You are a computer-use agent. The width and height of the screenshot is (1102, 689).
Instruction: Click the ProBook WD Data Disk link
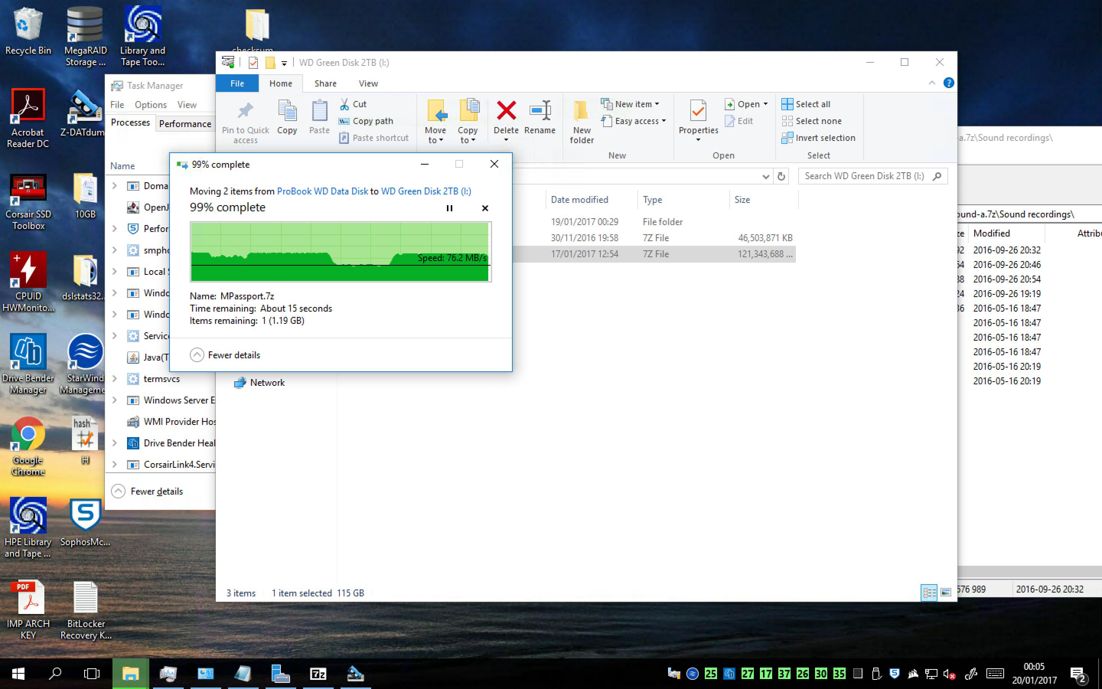(x=323, y=191)
